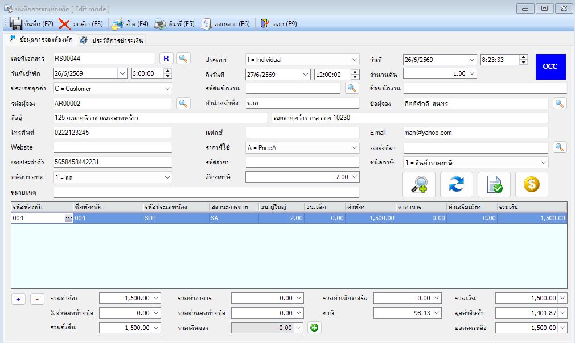Click the gold dollar coin payment button

(532, 184)
